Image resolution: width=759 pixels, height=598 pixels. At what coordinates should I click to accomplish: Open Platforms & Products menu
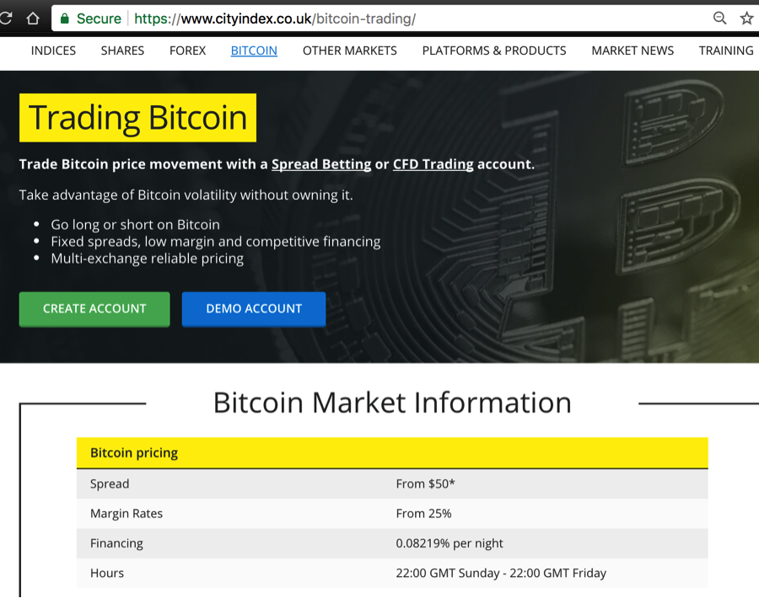pos(494,51)
